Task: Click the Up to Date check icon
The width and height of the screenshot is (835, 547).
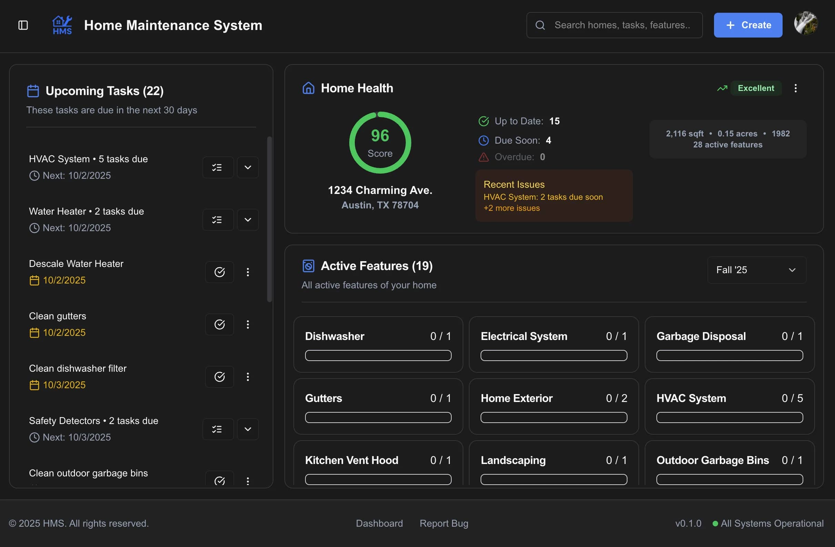Action: pos(483,121)
